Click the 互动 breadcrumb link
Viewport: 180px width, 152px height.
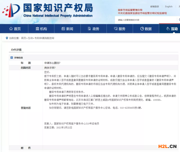pyautogui.click(x=30, y=38)
